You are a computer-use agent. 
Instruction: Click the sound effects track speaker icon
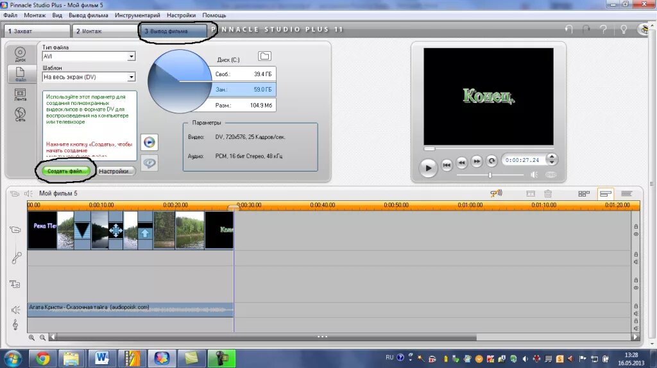[15, 310]
